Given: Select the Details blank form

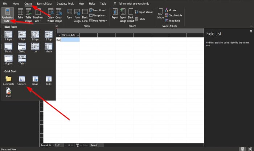Looking at the screenshot, I should point(8,48).
